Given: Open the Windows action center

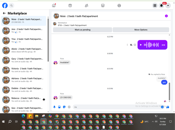Looking at the screenshot, I should coord(170,122).
